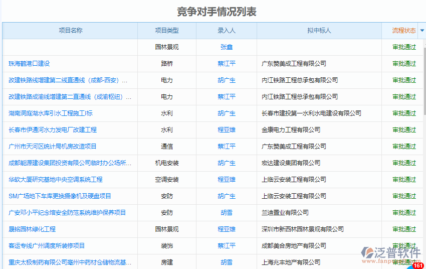The height and width of the screenshot is (269, 426).
Task: Click 蔡江平 in the 广州市天河区 row
Action: click(x=227, y=147)
